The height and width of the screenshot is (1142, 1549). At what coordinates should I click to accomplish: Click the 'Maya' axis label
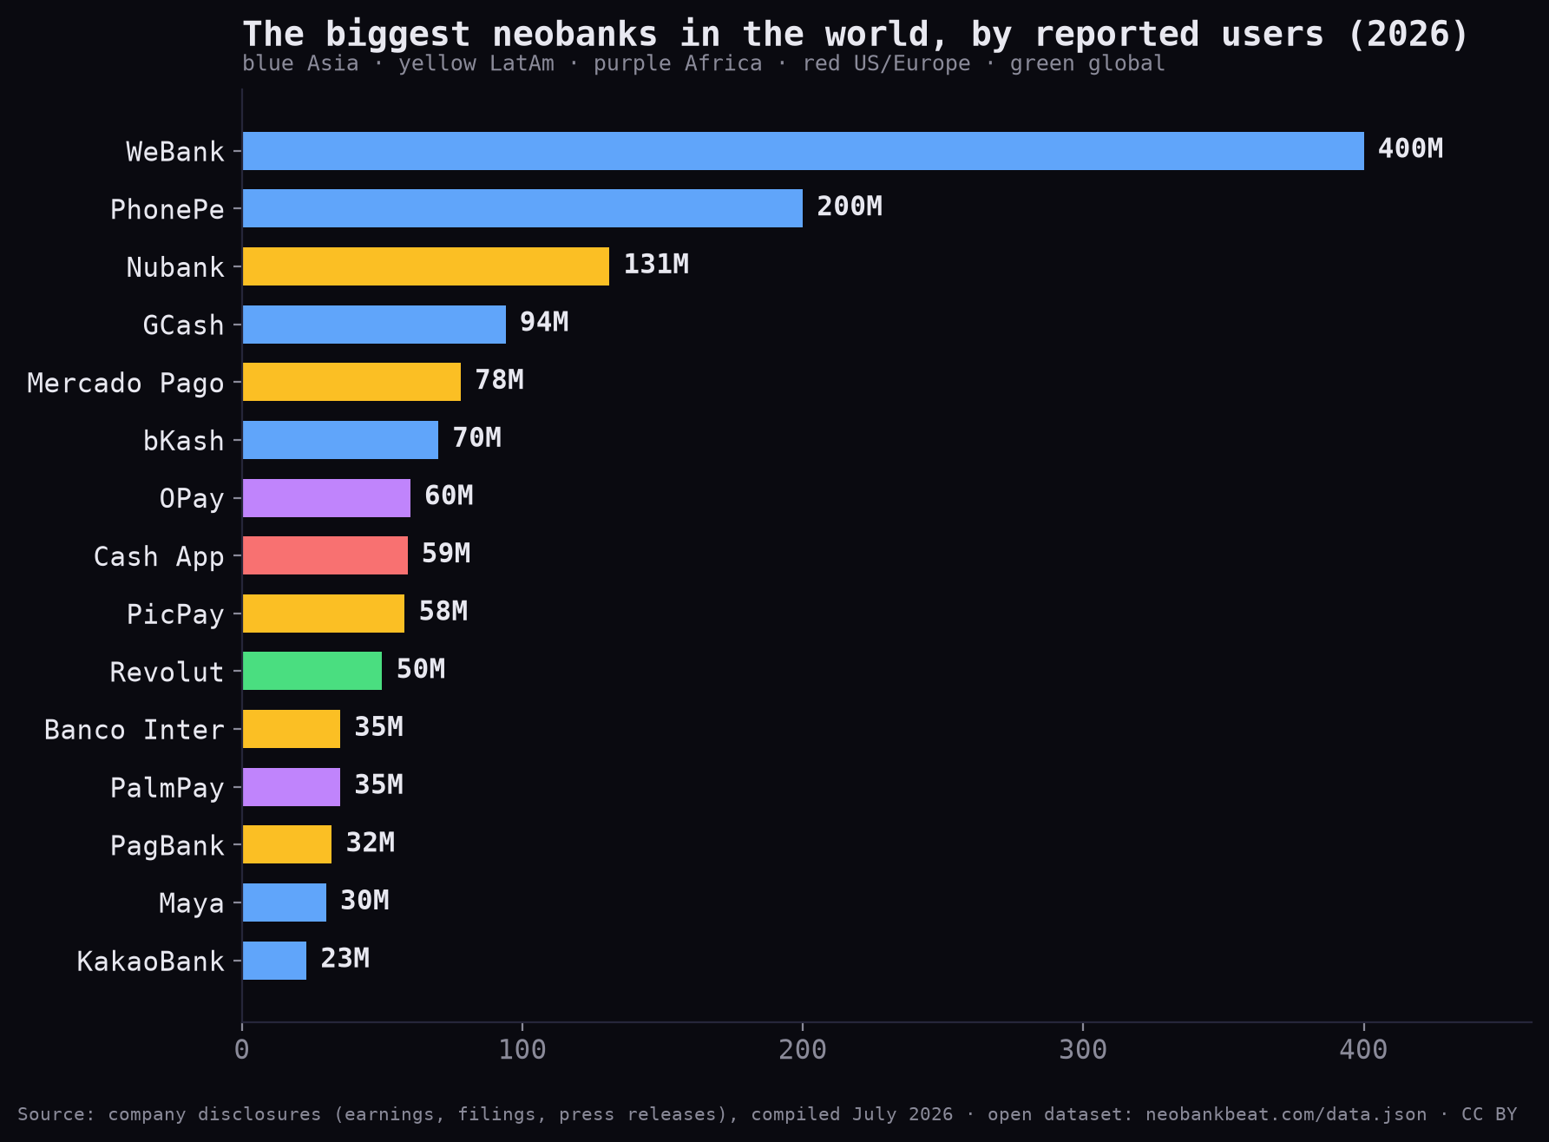pos(192,903)
